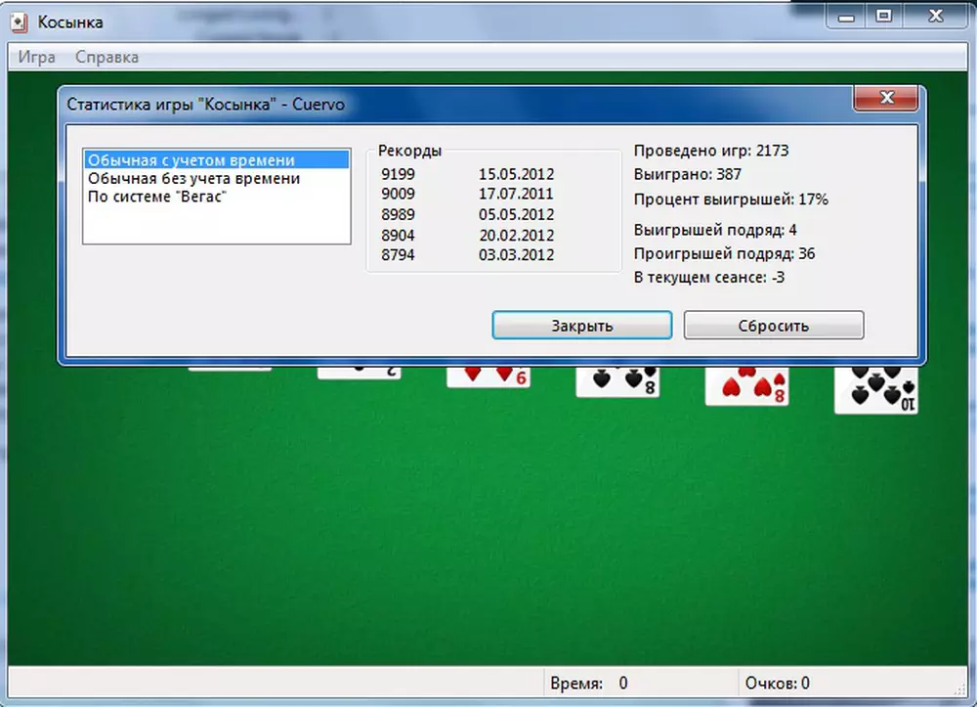Click the Очков score in status bar
The image size is (977, 707).
pos(777,684)
